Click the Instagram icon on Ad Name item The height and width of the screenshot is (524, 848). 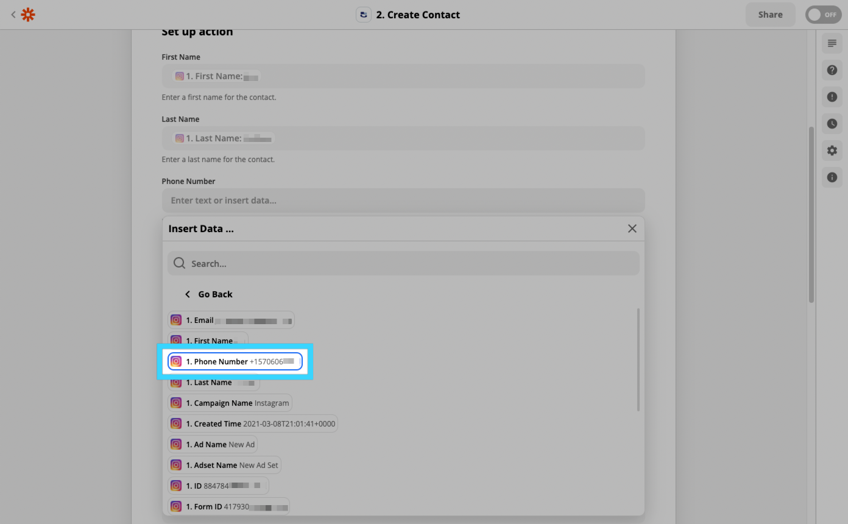pos(176,445)
